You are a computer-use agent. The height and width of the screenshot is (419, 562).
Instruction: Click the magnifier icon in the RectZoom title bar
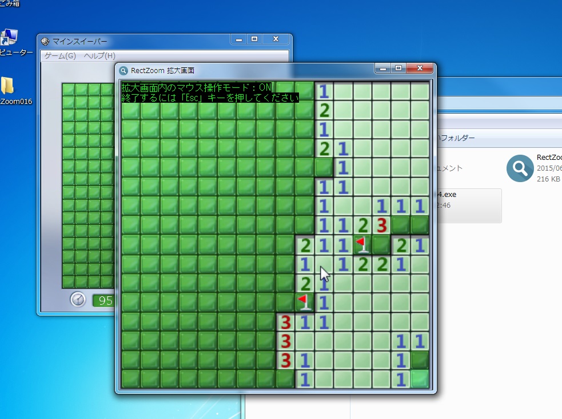point(123,71)
